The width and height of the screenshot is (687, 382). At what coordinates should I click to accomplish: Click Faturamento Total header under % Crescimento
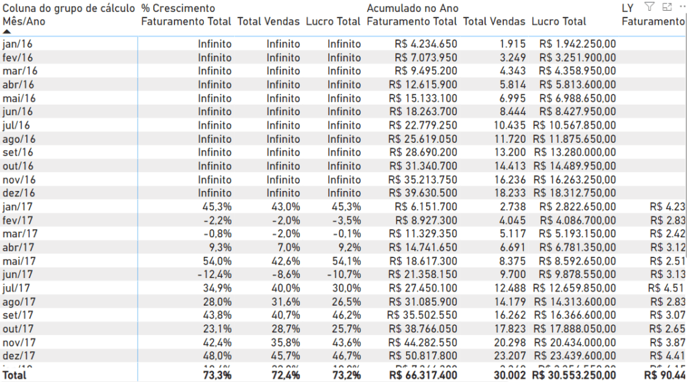(186, 21)
